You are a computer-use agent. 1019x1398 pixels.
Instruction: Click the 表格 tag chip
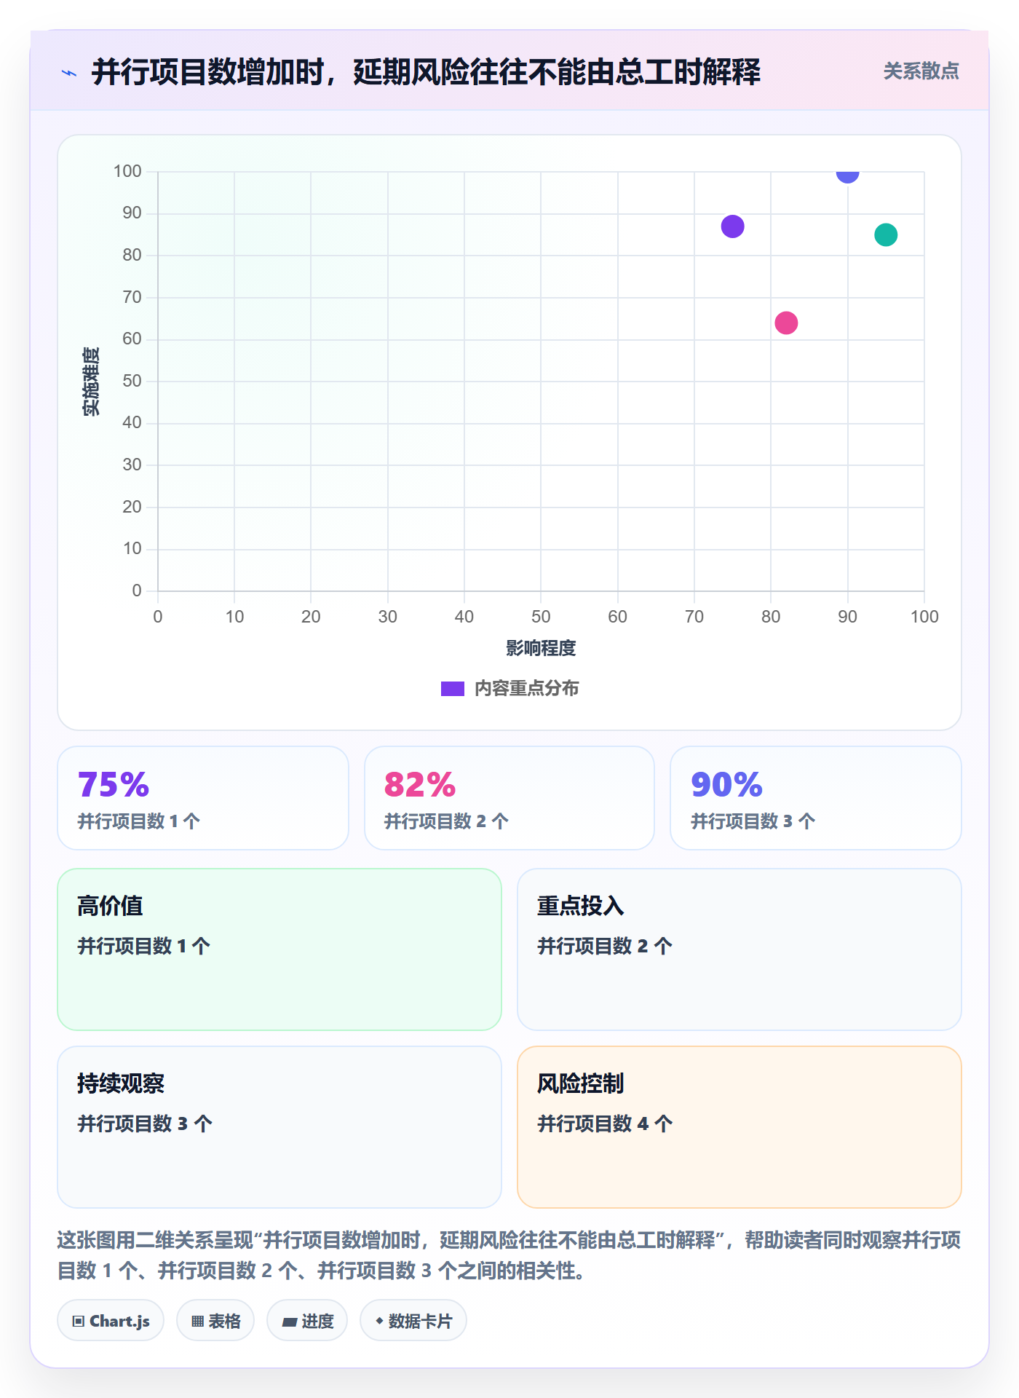[x=215, y=1321]
